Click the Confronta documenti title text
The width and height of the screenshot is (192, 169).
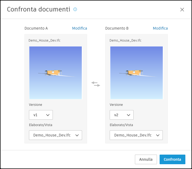pos(39,9)
